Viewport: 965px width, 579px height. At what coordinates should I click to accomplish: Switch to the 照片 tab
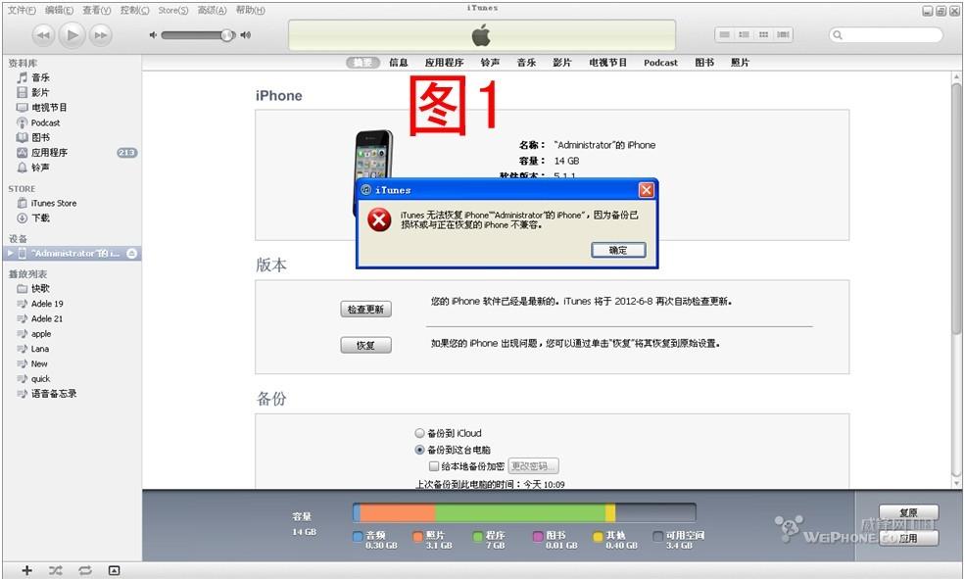click(x=740, y=63)
